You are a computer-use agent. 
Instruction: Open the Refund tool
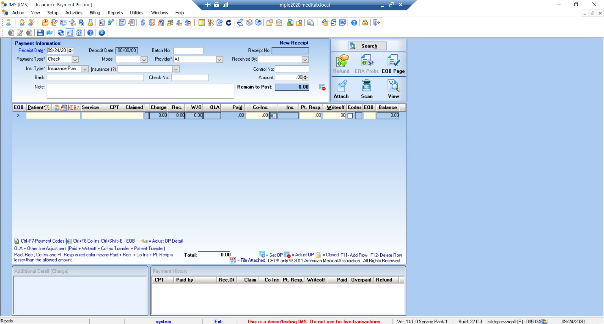point(341,63)
